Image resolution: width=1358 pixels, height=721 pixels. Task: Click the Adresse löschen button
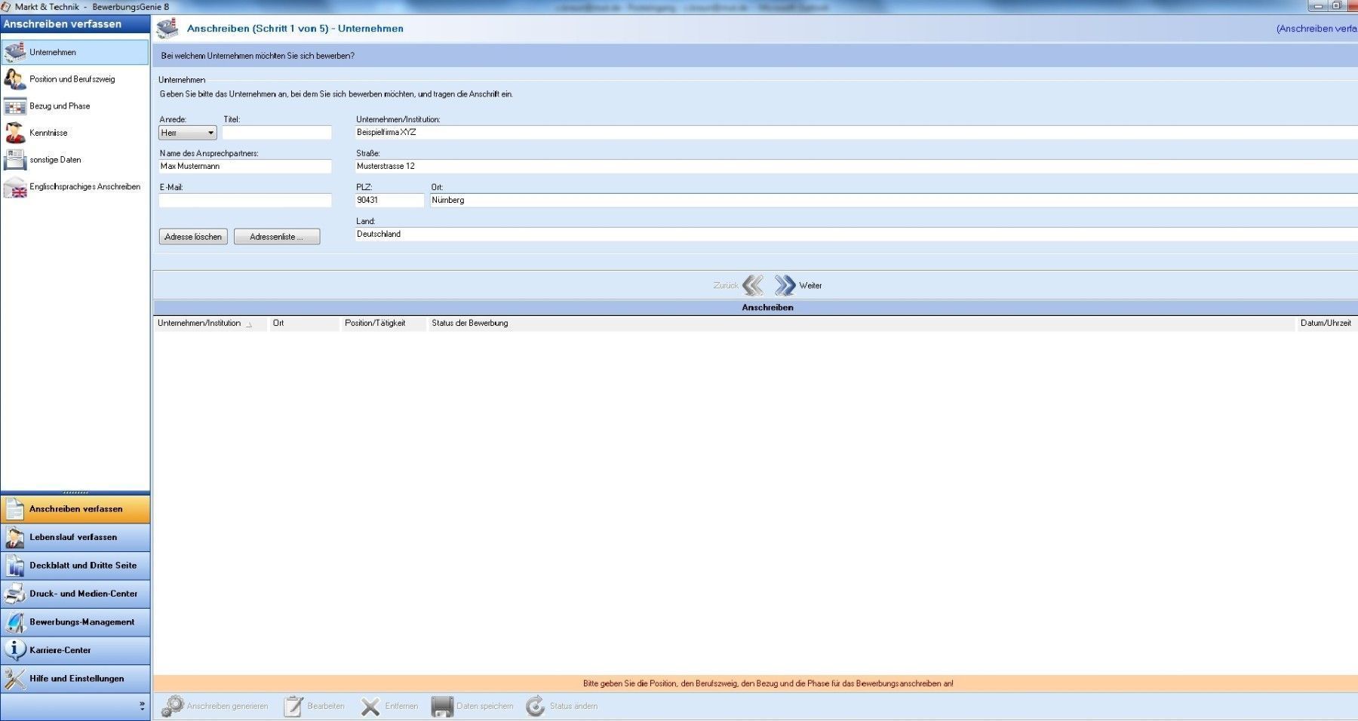193,237
